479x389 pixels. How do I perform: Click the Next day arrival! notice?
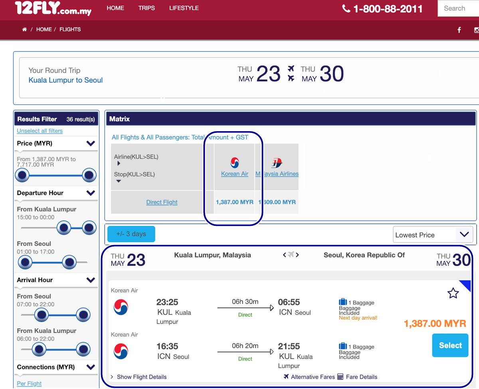(358, 318)
